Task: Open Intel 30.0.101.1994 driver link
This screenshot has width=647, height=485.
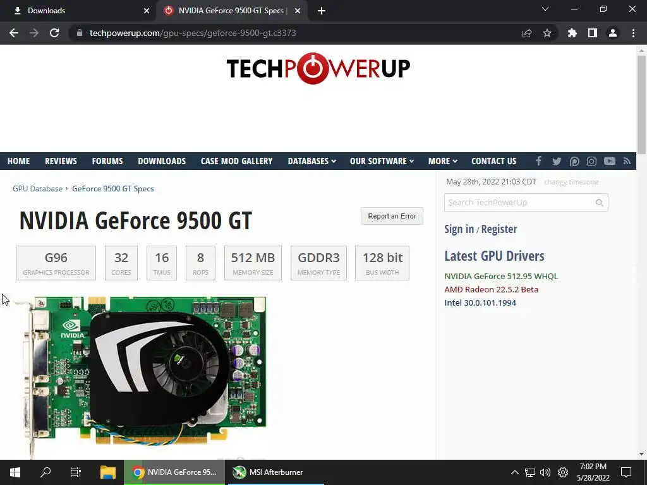Action: click(x=480, y=302)
